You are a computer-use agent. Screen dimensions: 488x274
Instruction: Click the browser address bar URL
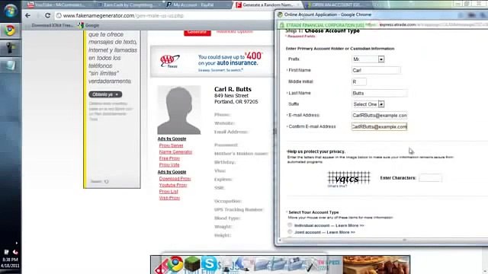124,15
